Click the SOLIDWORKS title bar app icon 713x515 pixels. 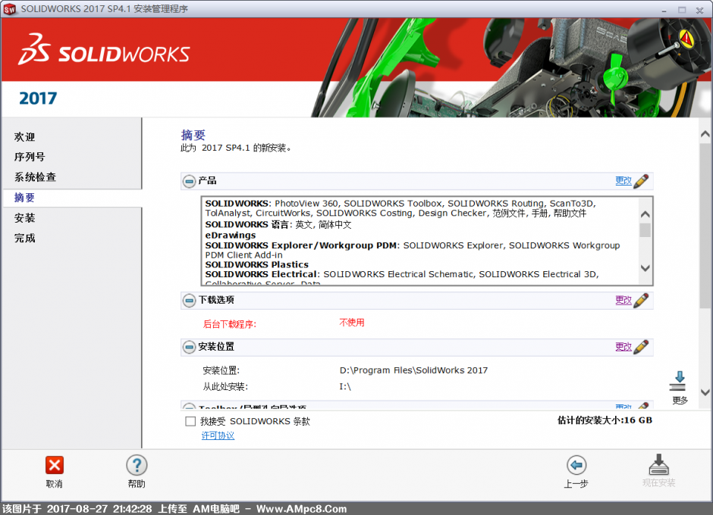9,9
